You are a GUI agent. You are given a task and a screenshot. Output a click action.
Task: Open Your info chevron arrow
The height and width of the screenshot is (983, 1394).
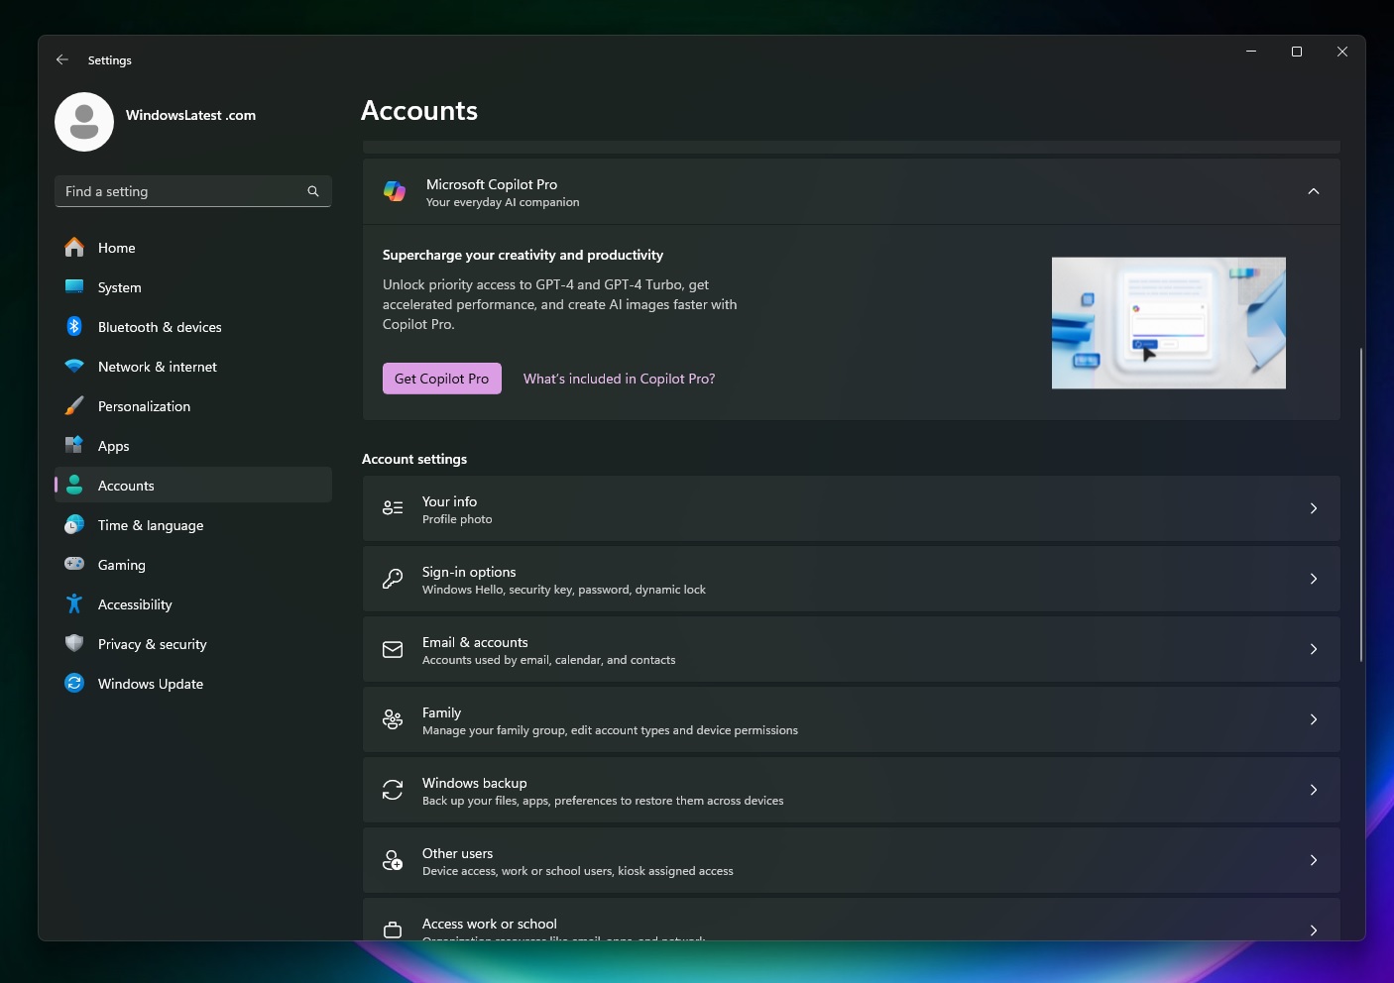[1314, 508]
